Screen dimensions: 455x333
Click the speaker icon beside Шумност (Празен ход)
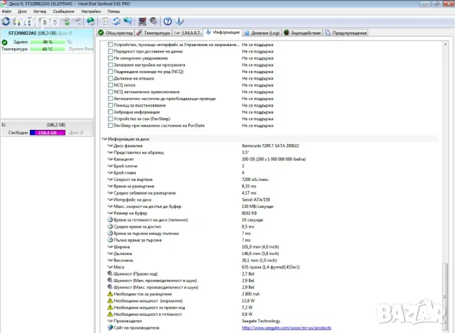(x=109, y=273)
